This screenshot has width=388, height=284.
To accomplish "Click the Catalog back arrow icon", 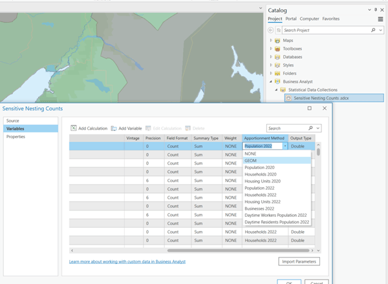I will tap(271, 30).
